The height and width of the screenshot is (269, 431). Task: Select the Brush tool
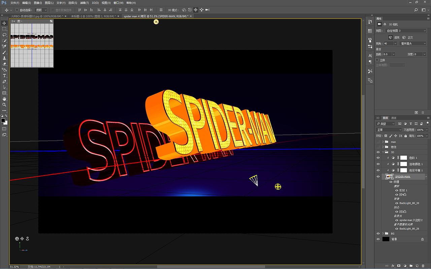point(4,52)
